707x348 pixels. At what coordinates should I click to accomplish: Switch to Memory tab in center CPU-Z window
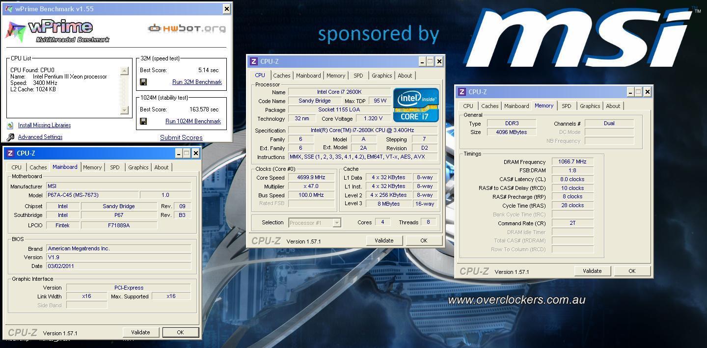pyautogui.click(x=336, y=76)
